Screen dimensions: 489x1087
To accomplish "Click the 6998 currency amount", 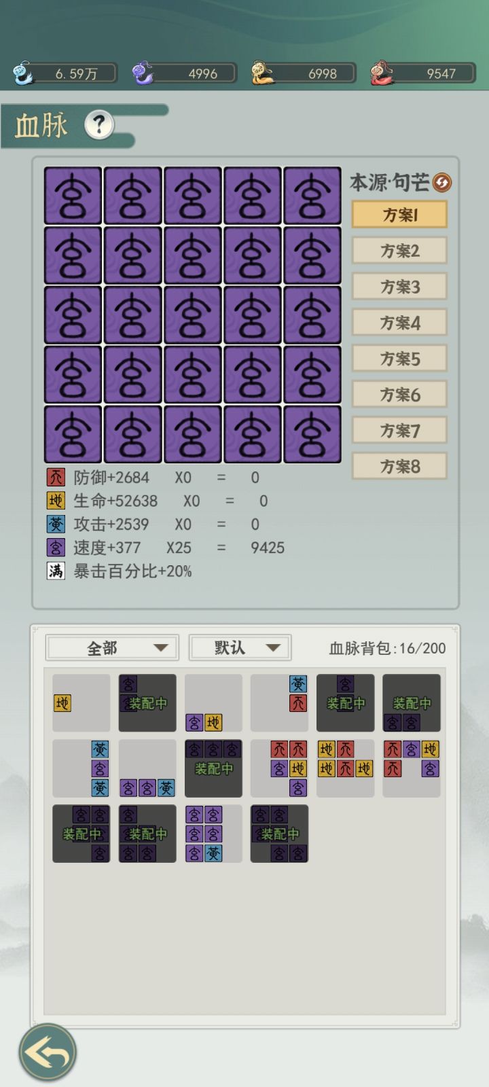I will [x=322, y=73].
